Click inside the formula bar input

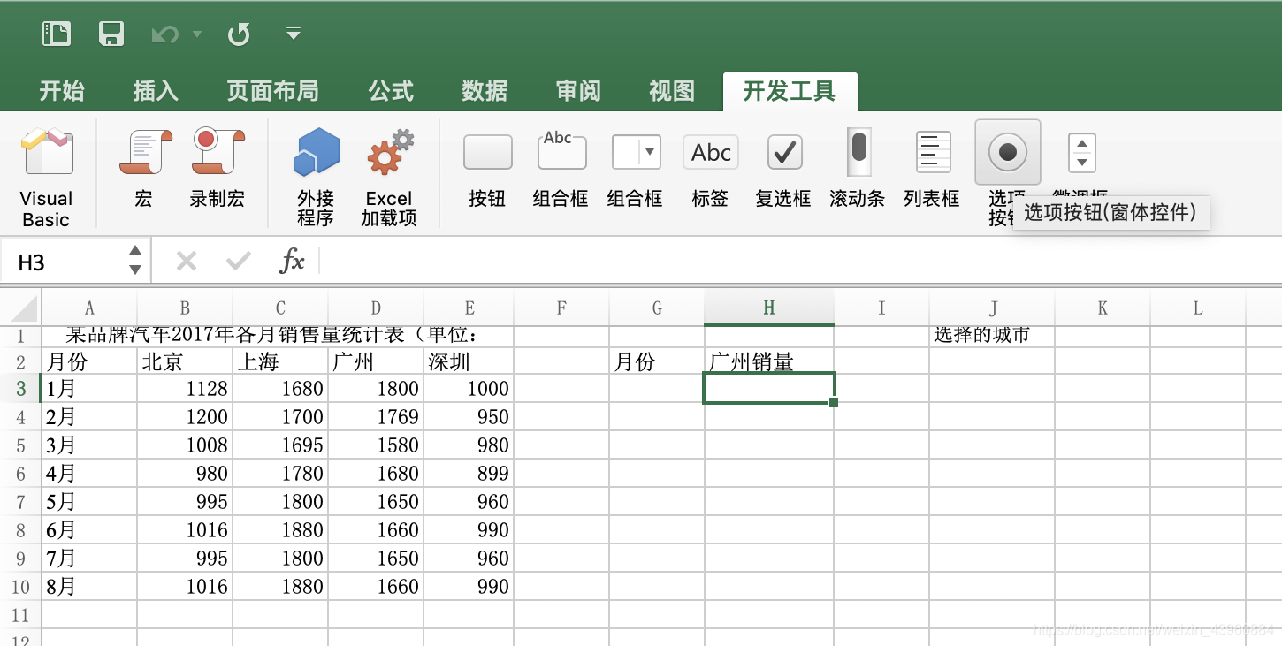coord(799,261)
